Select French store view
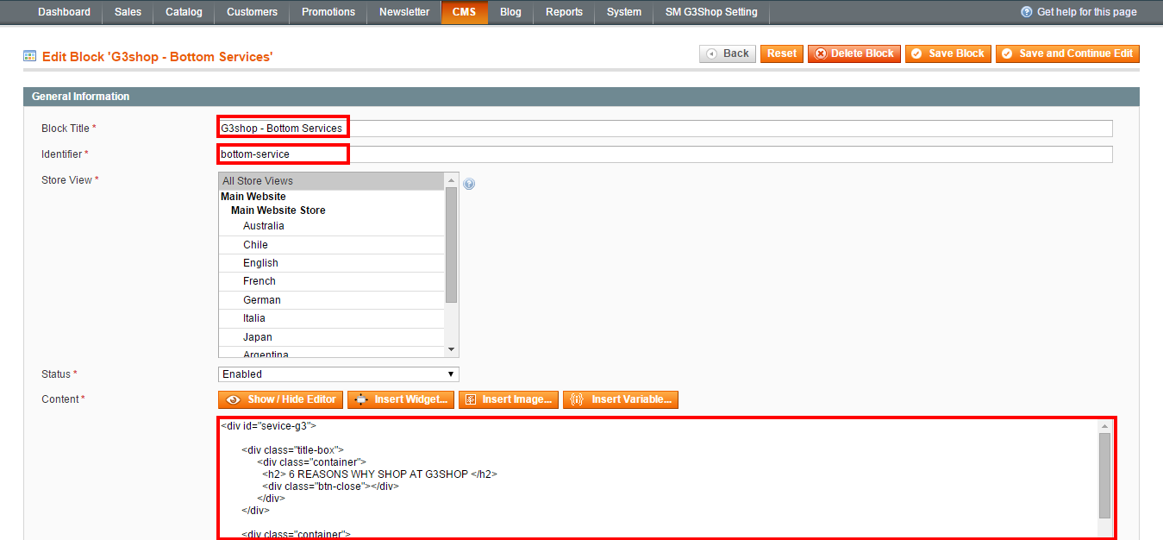The width and height of the screenshot is (1163, 540). (331, 281)
